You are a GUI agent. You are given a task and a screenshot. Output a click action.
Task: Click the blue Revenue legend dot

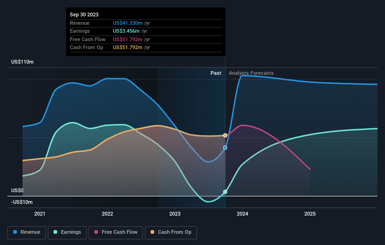[15, 232]
